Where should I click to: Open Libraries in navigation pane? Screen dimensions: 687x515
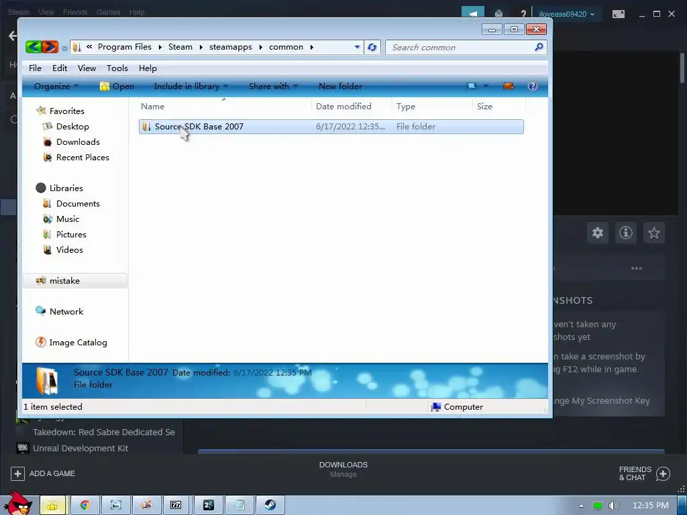[66, 188]
